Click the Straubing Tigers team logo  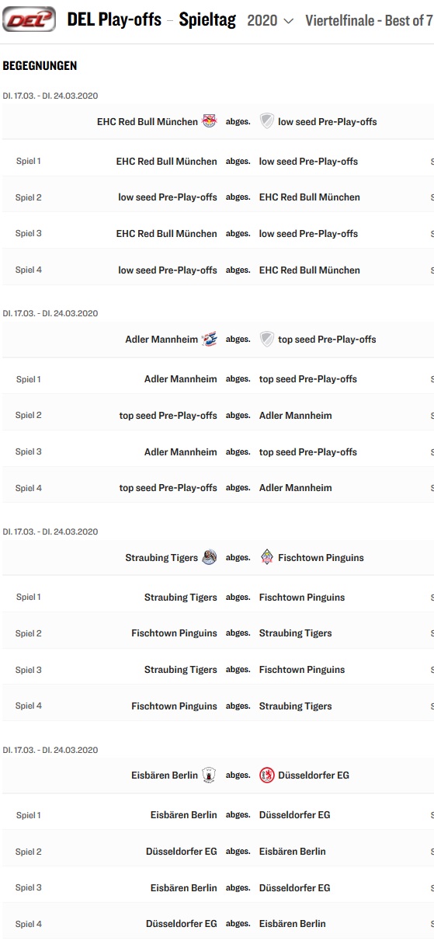209,557
